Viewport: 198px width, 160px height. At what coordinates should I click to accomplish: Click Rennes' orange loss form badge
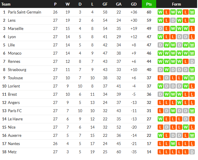[x=186, y=61]
